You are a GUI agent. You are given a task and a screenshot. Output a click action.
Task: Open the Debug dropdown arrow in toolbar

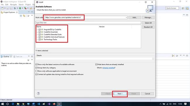point(17,8)
